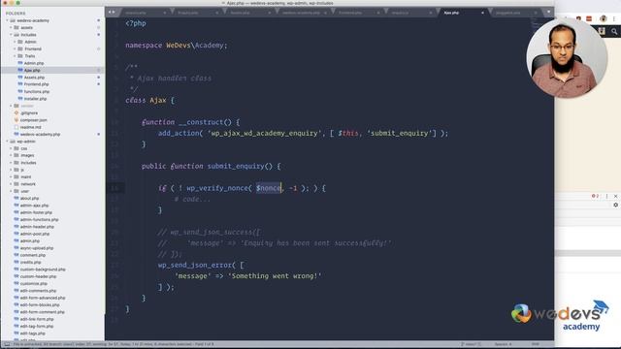Screen dimensions: 621x349
Task: Open comment.php in the sidebar
Action: coord(32,255)
